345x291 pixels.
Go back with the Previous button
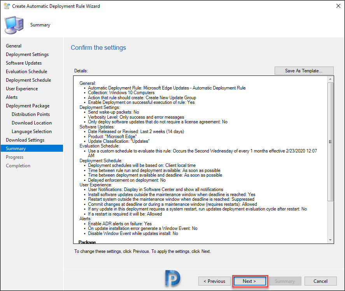click(x=214, y=281)
